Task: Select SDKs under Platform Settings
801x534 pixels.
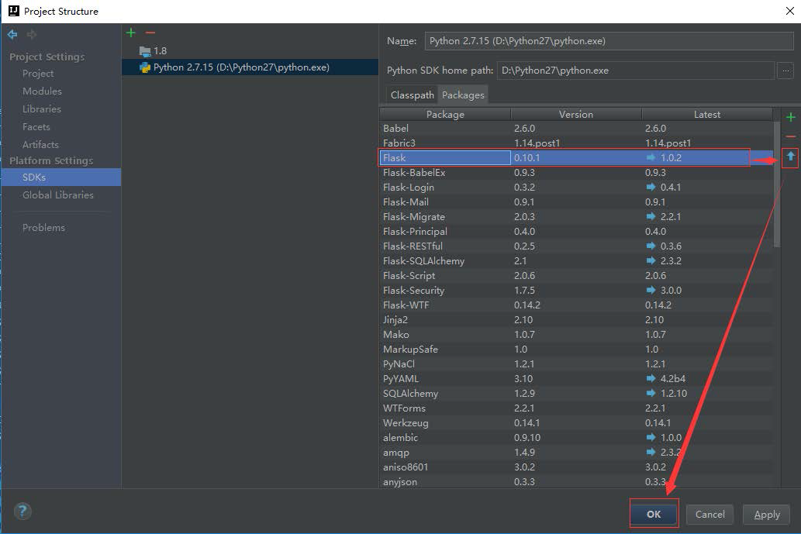Action: (61, 177)
